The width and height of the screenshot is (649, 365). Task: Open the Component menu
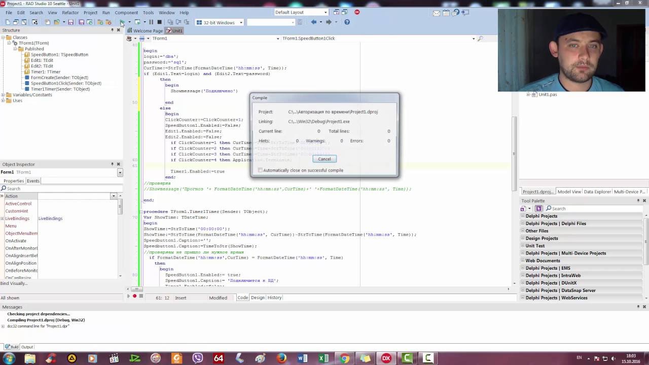point(126,12)
